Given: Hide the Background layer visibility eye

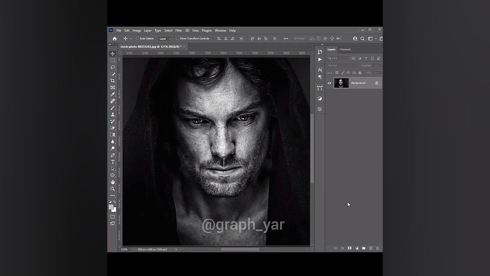Looking at the screenshot, I should [x=329, y=83].
